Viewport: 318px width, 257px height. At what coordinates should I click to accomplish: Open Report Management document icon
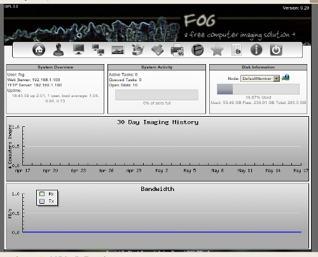(x=237, y=49)
